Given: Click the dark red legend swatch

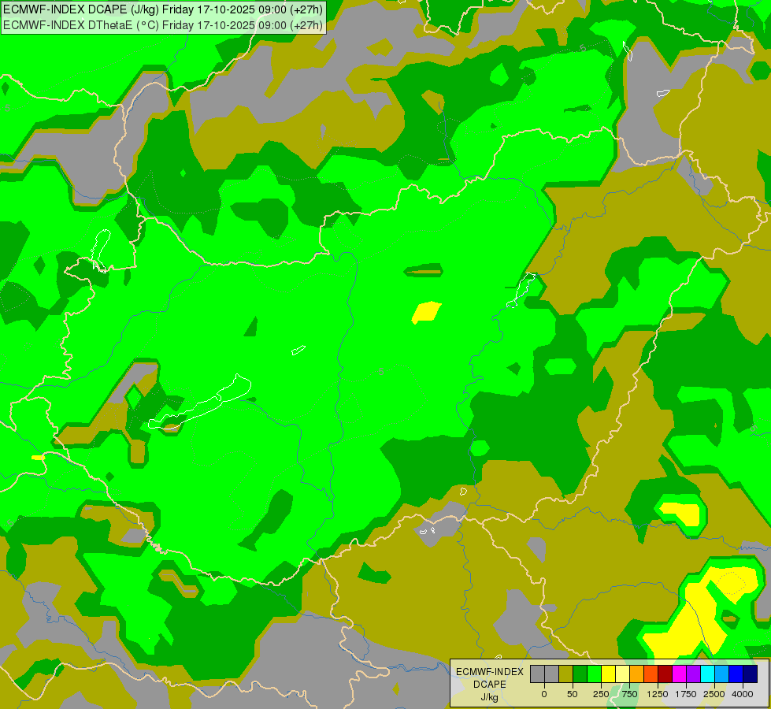Looking at the screenshot, I should (x=665, y=674).
